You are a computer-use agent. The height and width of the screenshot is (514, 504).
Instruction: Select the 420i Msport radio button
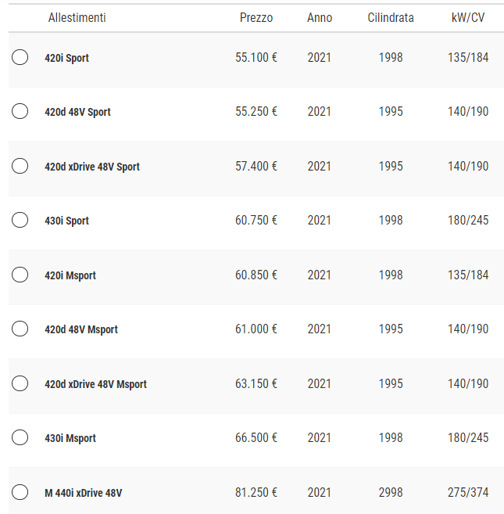pos(20,275)
